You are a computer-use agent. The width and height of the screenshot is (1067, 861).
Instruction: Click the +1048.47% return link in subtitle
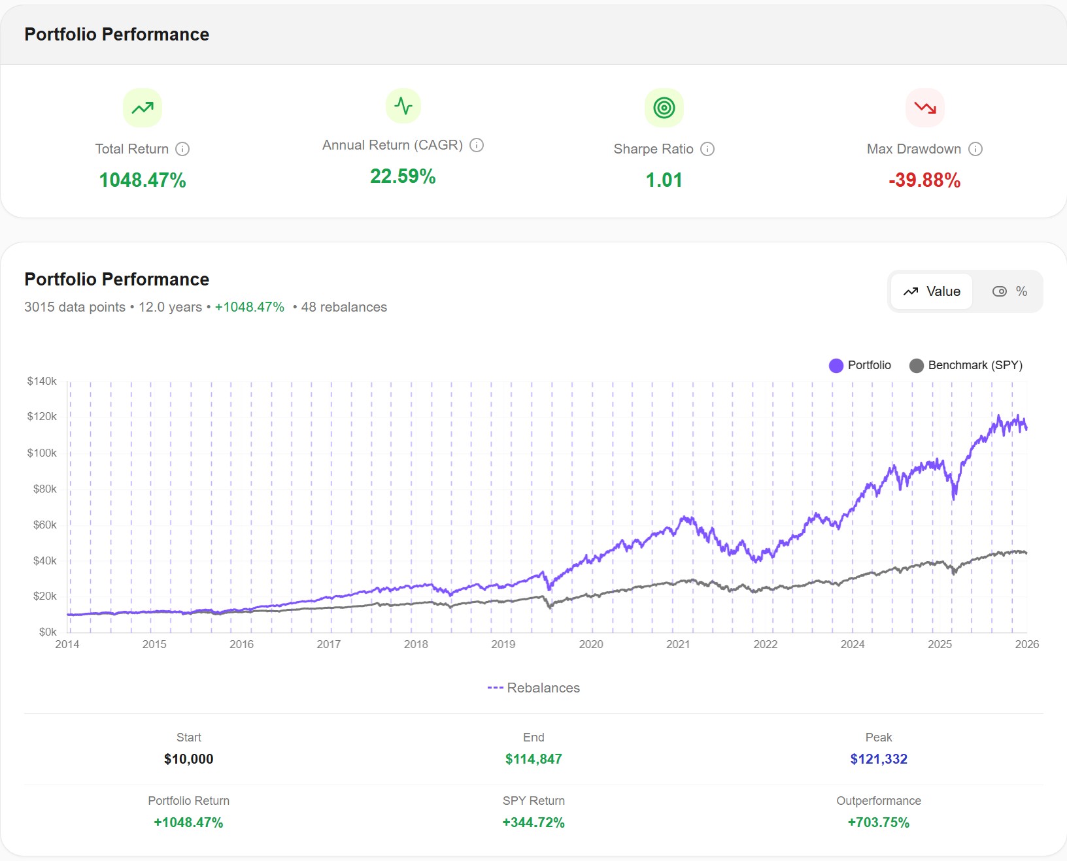point(250,306)
